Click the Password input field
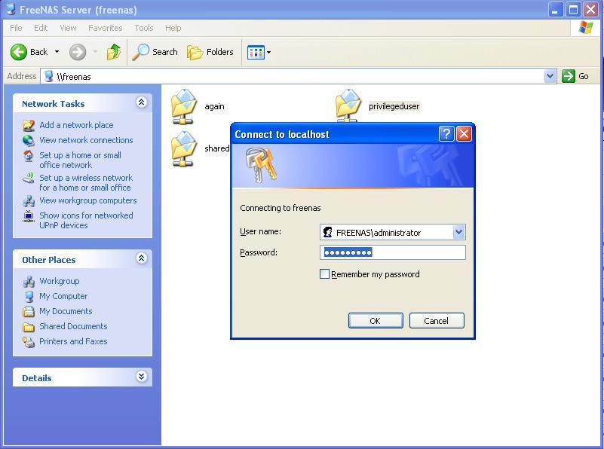Viewport: 604px width, 449px height. click(393, 252)
